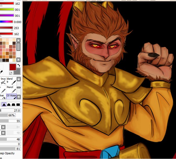Choose the second rounded brush edge shape
Image resolution: width=176 pixels, height=159 pixels.
(9, 105)
